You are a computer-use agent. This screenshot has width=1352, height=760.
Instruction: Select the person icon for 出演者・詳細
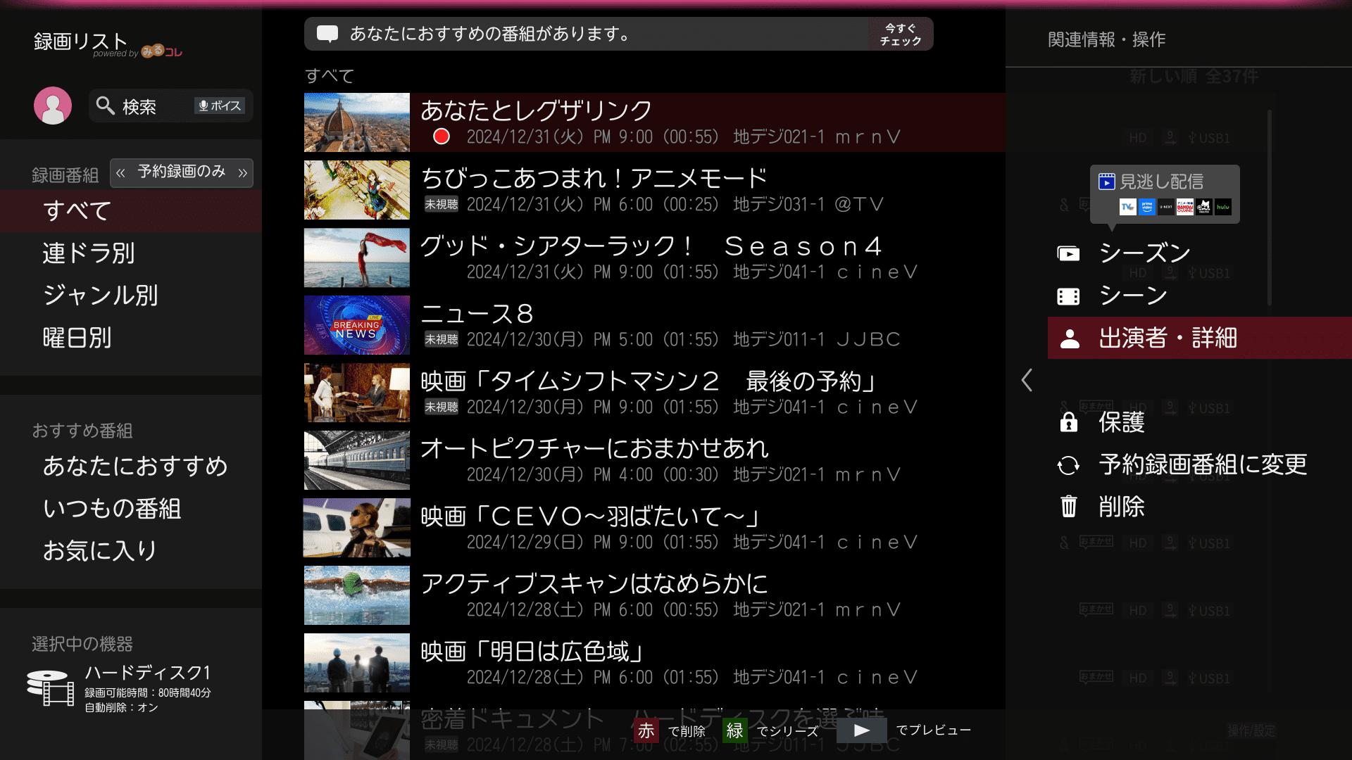click(1071, 338)
